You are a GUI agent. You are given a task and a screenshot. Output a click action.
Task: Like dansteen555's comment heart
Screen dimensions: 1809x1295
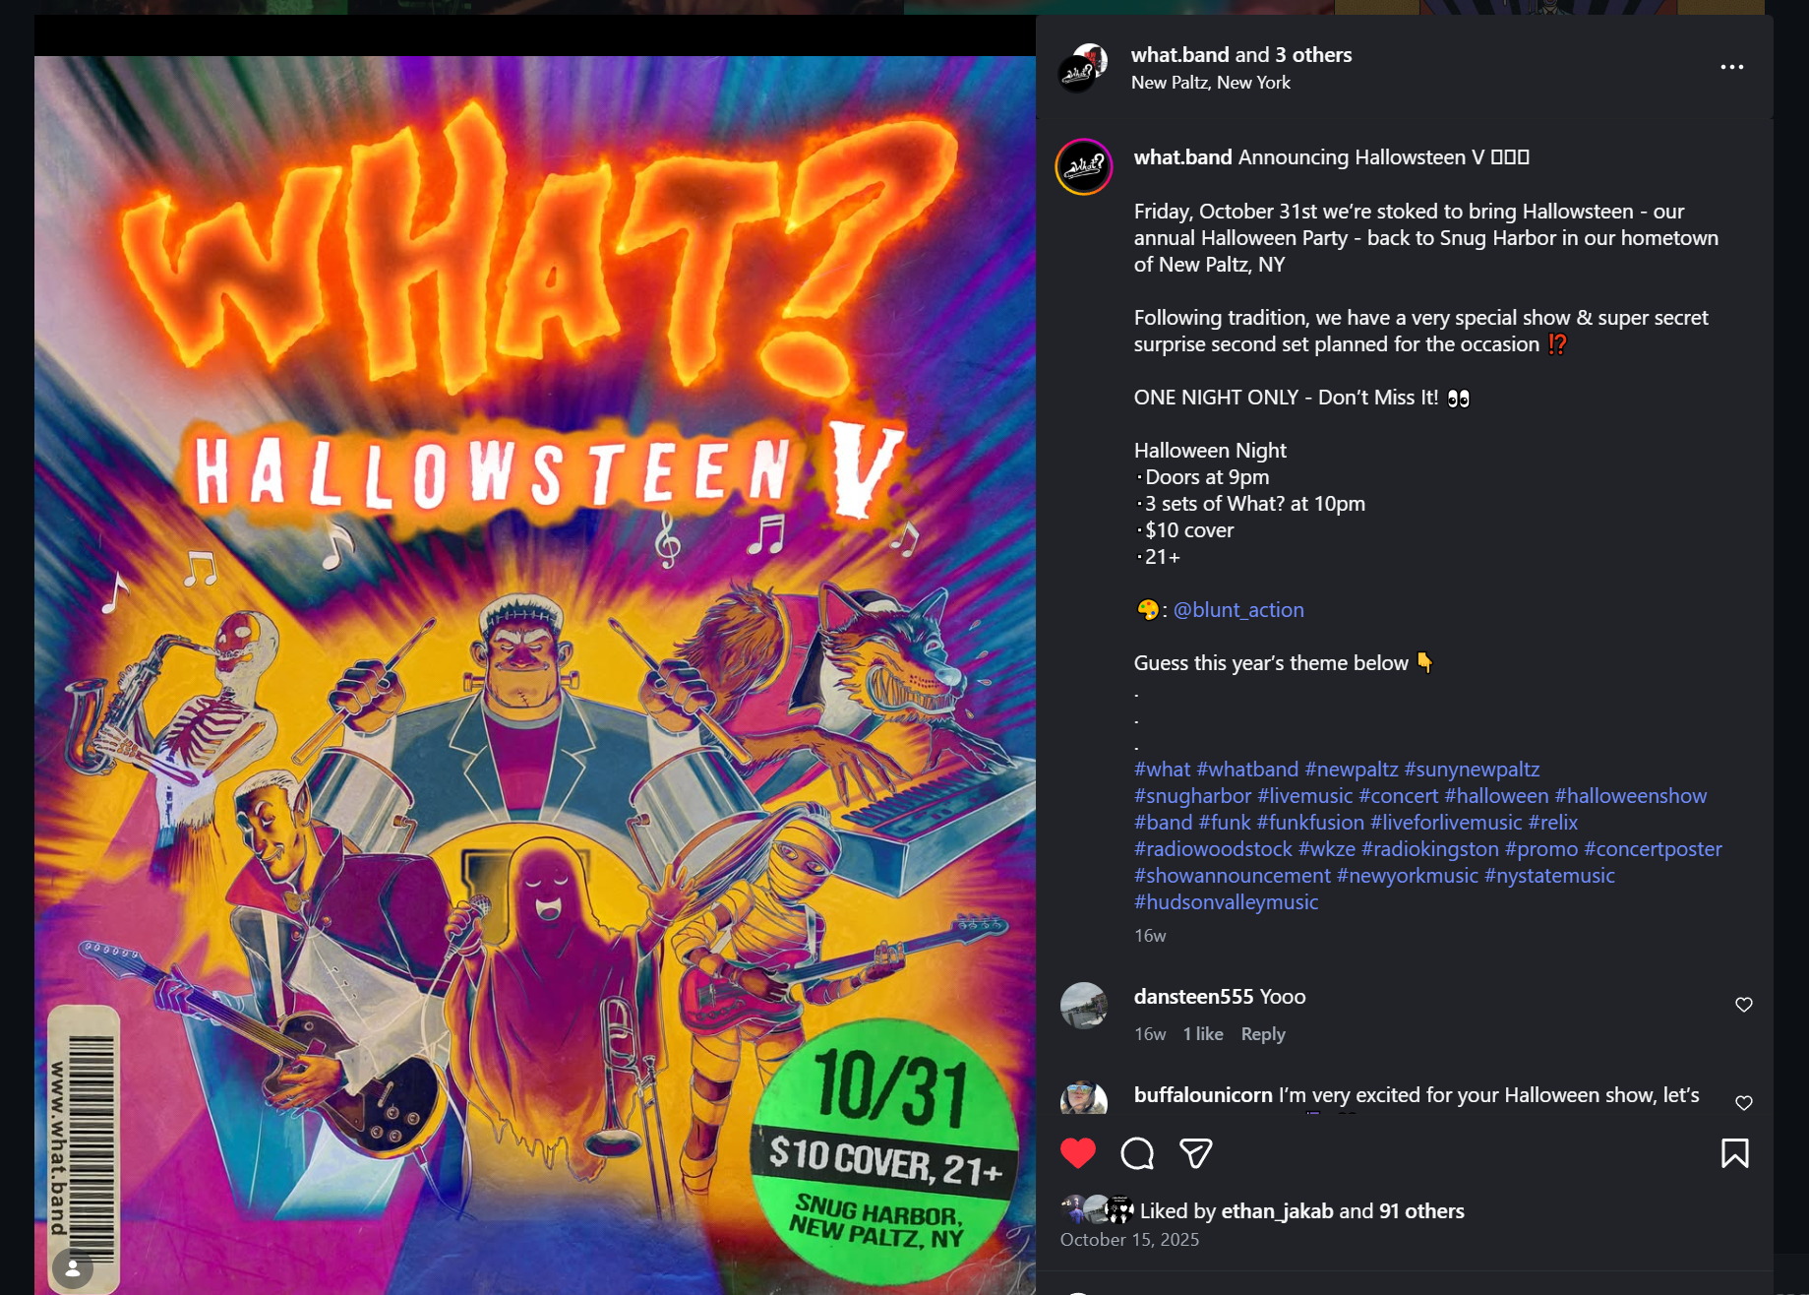coord(1744,1005)
